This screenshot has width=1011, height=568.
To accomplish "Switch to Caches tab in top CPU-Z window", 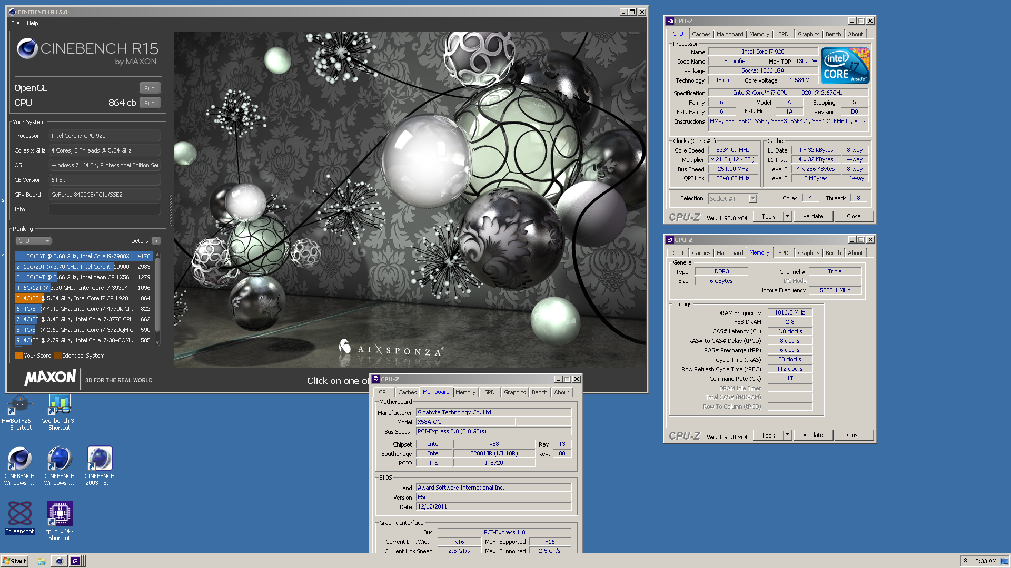I will pos(701,34).
